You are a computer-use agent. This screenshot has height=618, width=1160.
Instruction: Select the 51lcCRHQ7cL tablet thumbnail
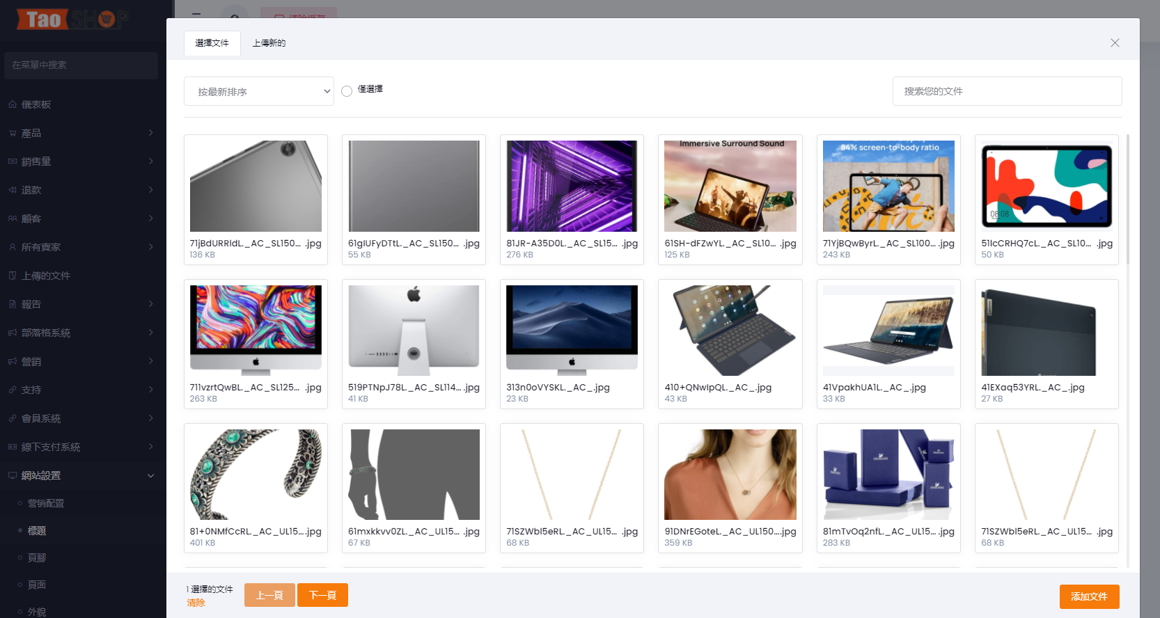pos(1047,186)
